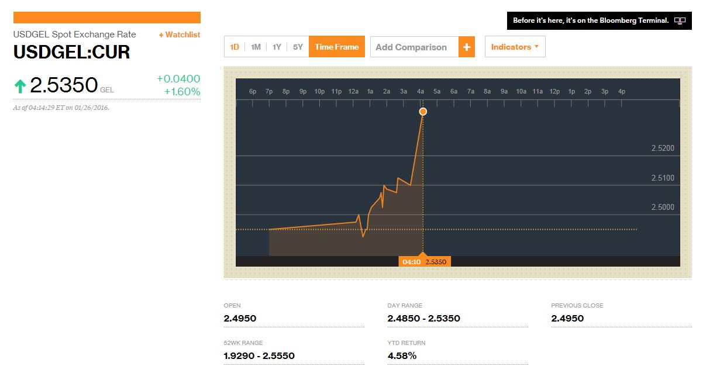Select the 5Y time range
Screen dimensions: 727x373
(x=298, y=47)
